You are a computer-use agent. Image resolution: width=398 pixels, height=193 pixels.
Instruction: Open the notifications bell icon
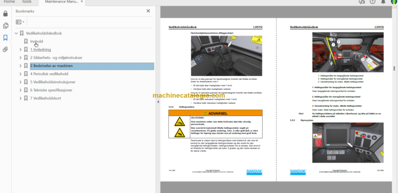click(383, 2)
